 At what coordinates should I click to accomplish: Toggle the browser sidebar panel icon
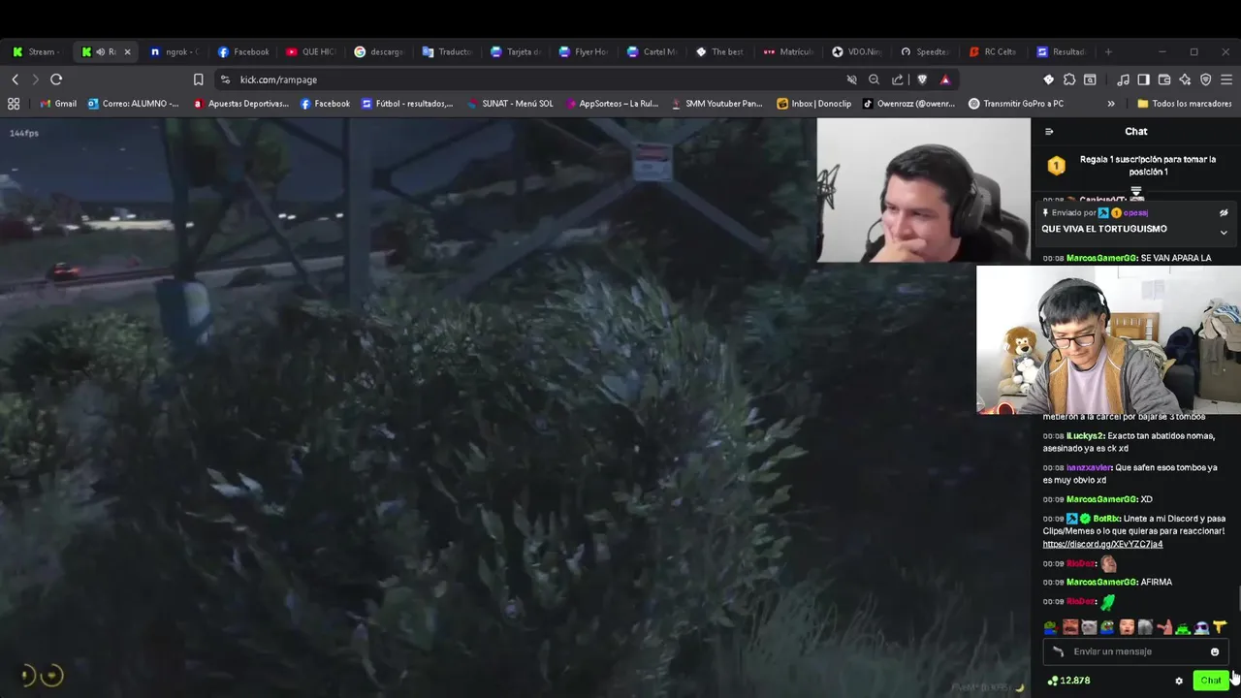[x=1143, y=79]
